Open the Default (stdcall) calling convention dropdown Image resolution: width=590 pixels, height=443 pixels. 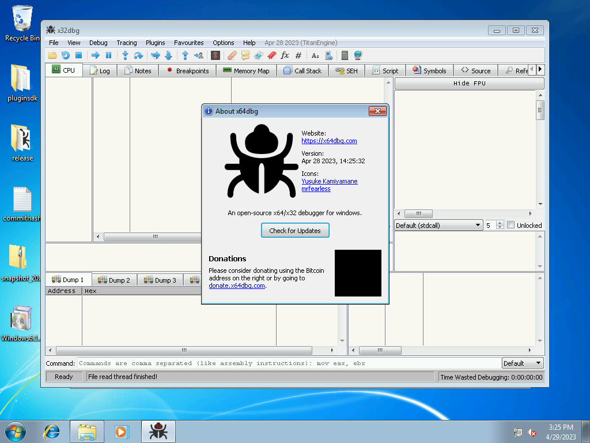(438, 225)
